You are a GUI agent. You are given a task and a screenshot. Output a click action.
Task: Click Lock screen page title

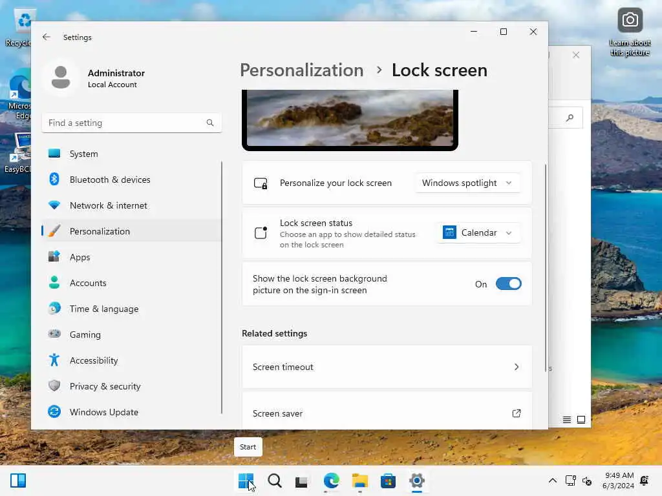point(440,70)
